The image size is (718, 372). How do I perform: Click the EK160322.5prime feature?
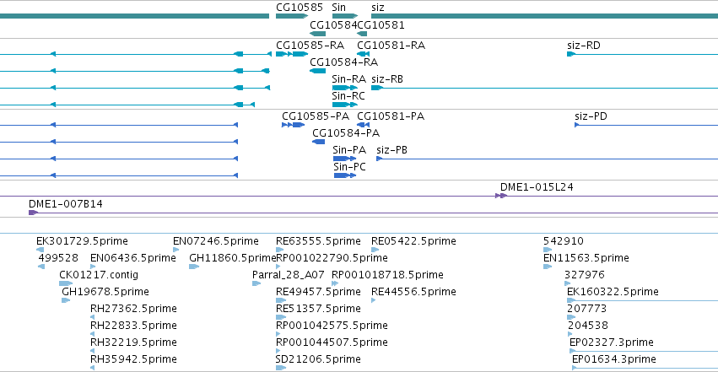pyautogui.click(x=642, y=300)
